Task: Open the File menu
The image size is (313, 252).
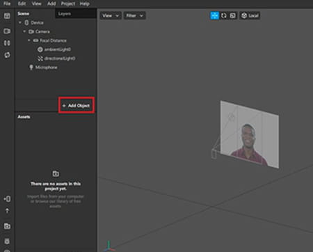Action: (7, 3)
